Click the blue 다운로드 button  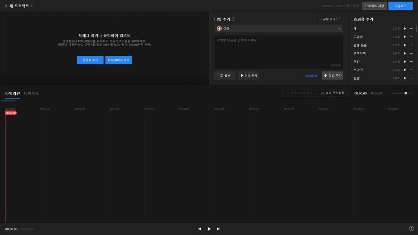coord(401,6)
